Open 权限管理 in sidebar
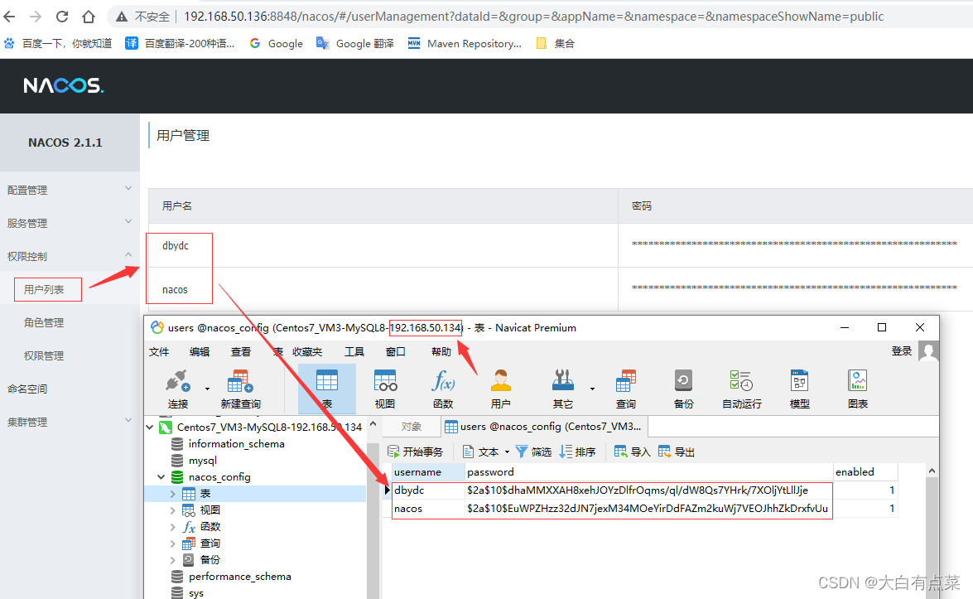The image size is (973, 599). [44, 355]
